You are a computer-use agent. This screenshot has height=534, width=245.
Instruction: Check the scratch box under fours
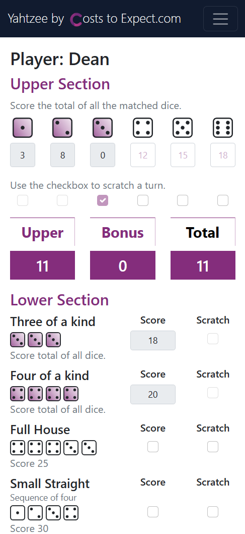(143, 200)
